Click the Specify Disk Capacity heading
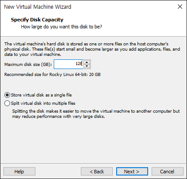The width and height of the screenshot is (187, 179). pyautogui.click(x=37, y=20)
